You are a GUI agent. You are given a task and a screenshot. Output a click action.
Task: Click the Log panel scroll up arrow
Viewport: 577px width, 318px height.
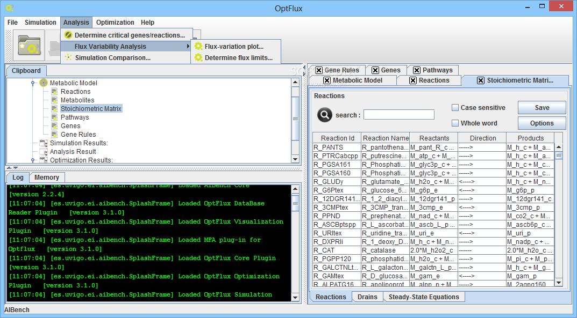pyautogui.click(x=295, y=189)
